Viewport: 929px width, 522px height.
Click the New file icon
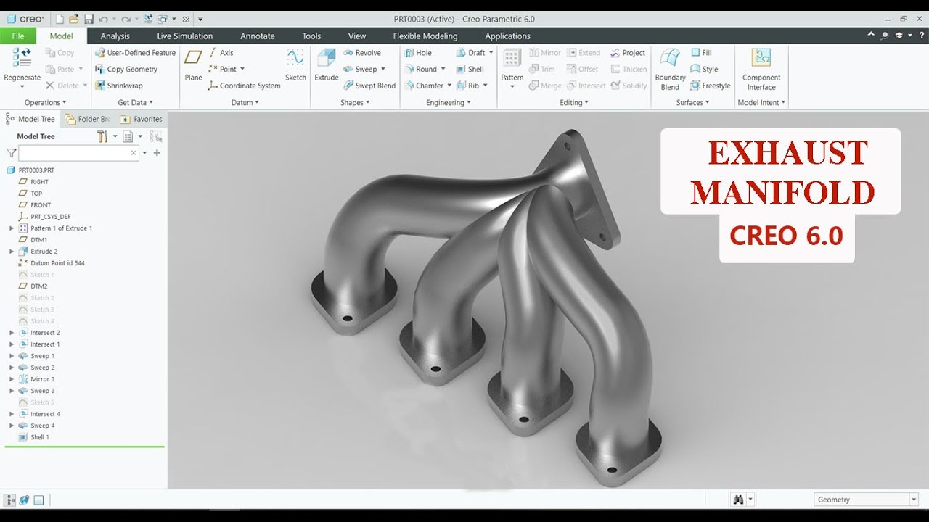coord(60,19)
